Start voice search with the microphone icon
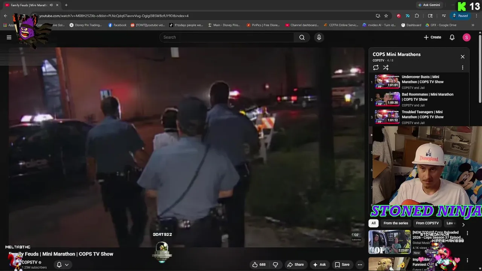 [319, 37]
